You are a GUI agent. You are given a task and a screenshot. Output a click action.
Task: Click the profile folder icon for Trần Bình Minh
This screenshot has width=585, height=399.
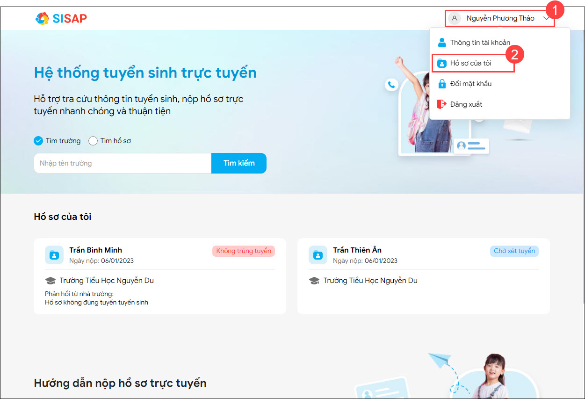click(54, 255)
